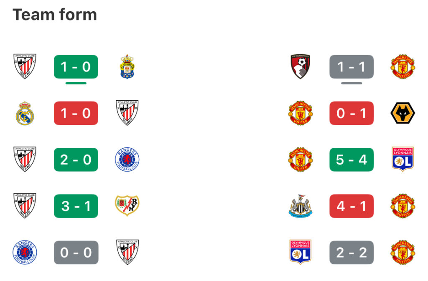Click the Wolves club crest
Image resolution: width=428 pixels, height=281 pixels.
[x=403, y=113]
